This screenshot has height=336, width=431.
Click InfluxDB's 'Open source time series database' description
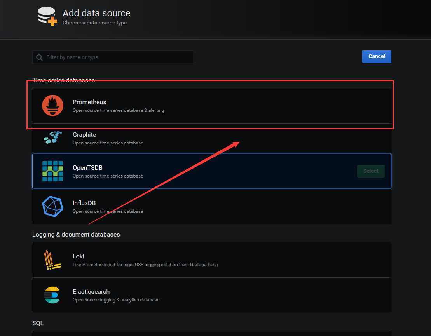[108, 211]
